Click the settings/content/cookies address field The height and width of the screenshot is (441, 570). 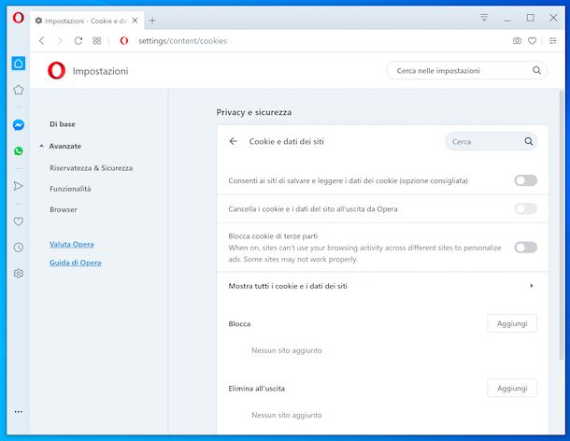[x=182, y=41]
